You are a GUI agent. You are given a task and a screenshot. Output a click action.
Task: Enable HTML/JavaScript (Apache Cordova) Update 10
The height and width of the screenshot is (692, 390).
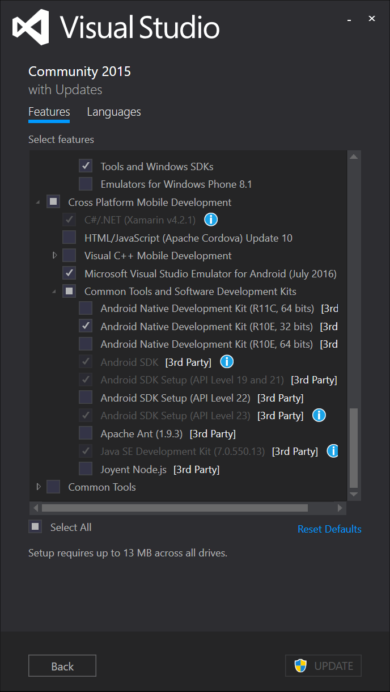pos(69,237)
